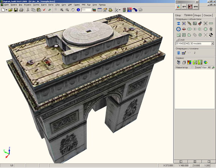Screen dimensions: 216x168
Task: Click the red checkmark toolbar icon
Action: tap(44, 10)
